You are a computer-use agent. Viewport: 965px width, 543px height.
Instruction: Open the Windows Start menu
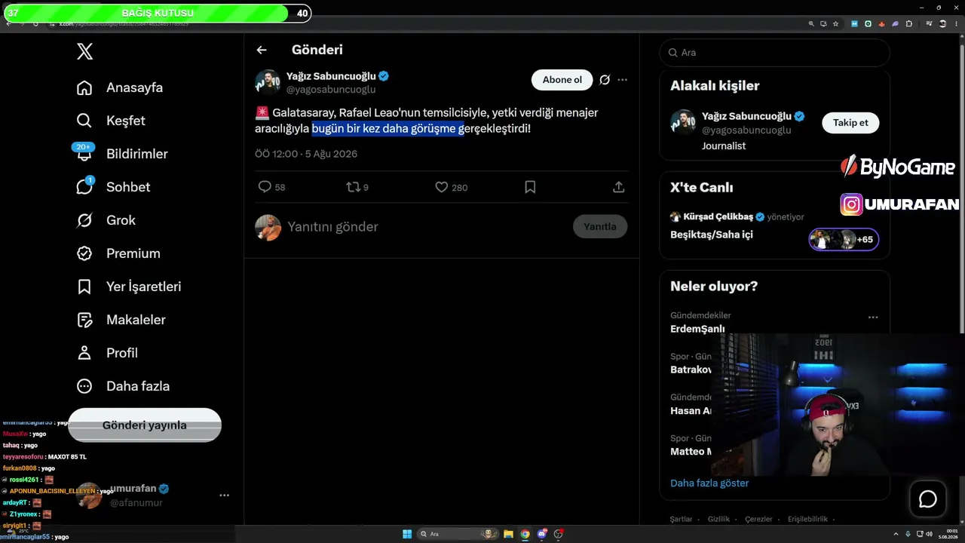407,534
